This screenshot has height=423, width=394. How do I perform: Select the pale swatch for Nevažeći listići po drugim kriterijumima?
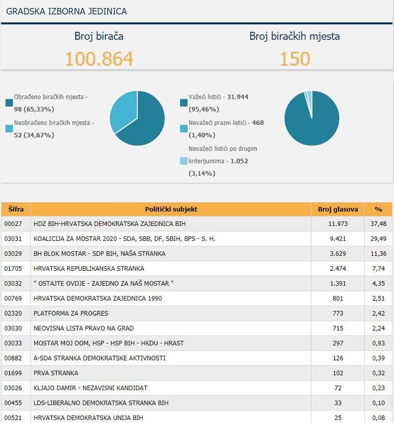pyautogui.click(x=184, y=161)
